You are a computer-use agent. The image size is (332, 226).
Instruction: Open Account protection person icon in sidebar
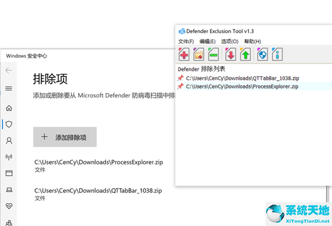pos(9,141)
